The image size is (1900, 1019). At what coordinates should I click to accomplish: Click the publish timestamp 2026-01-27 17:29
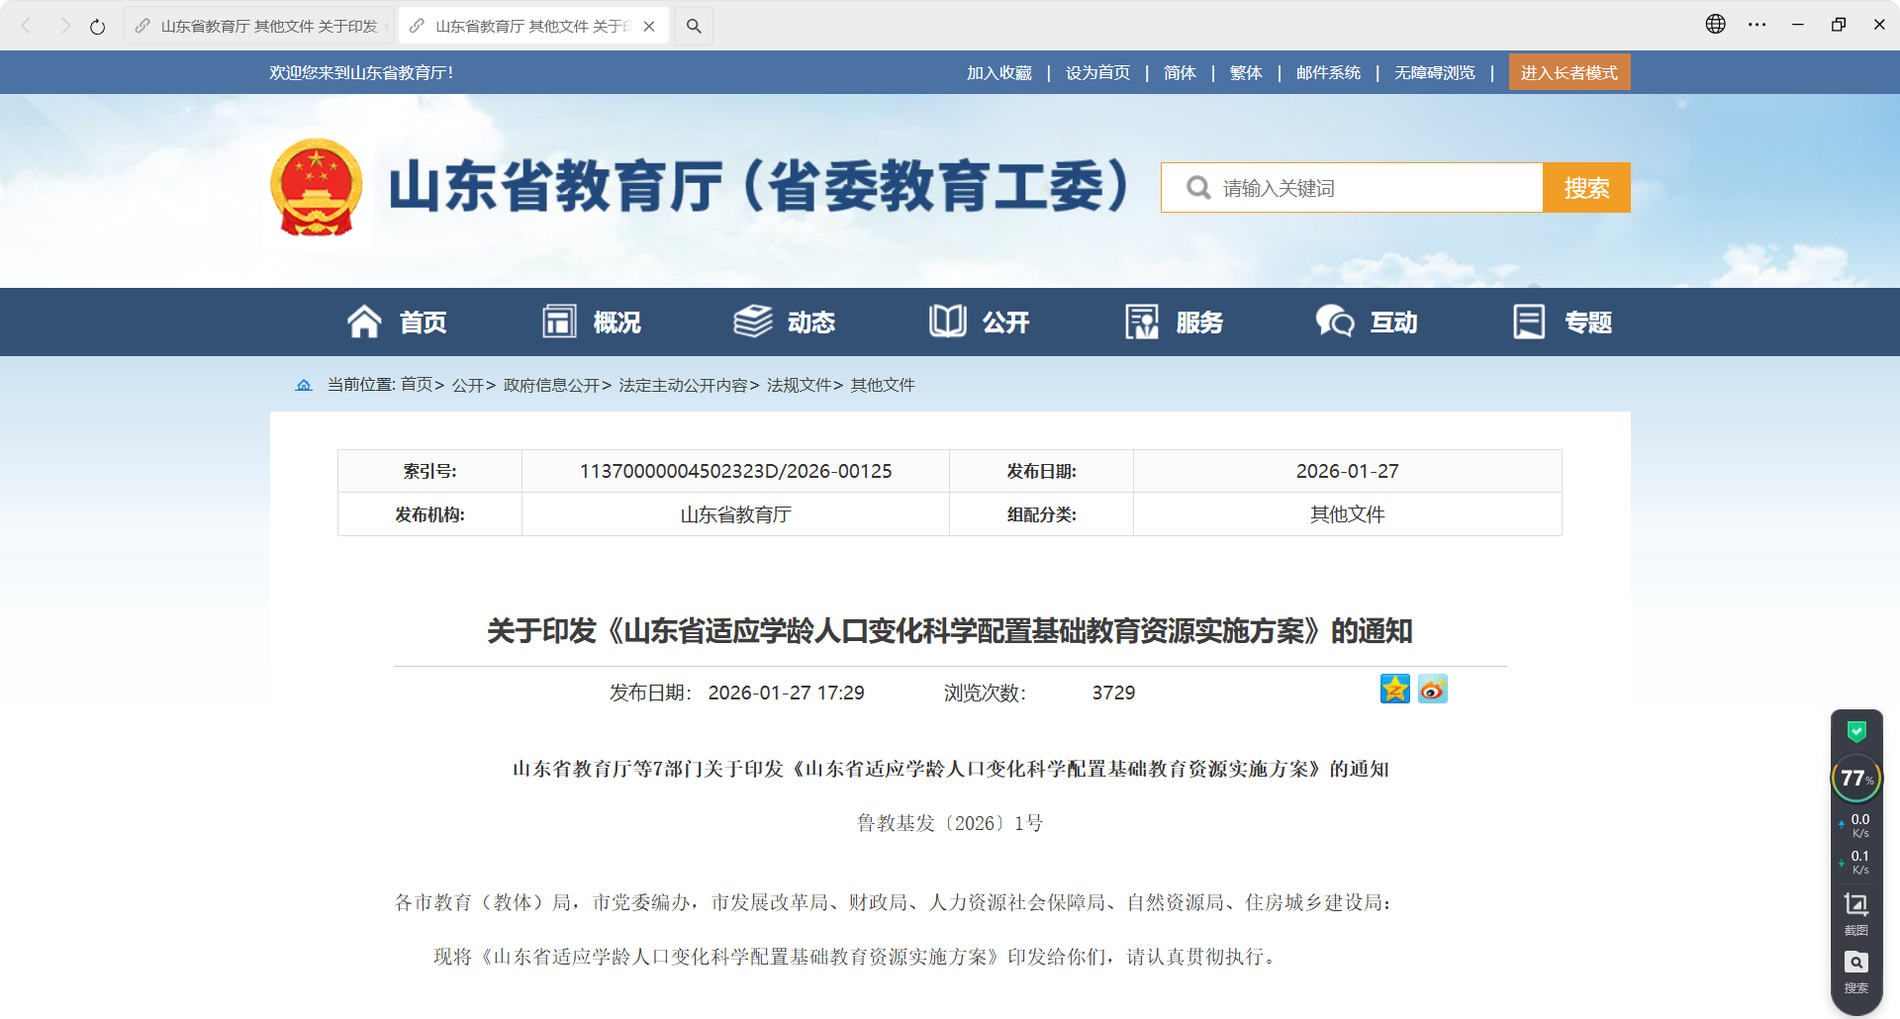point(786,693)
